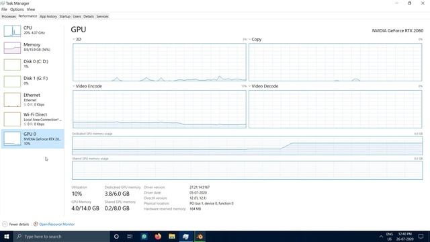This screenshot has height=242, width=430.
Task: Click the Dedicated GPU memory usage graph
Action: (x=247, y=145)
